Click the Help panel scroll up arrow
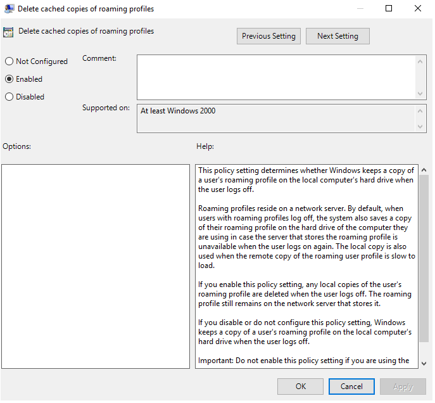The height and width of the screenshot is (403, 435). [x=424, y=170]
